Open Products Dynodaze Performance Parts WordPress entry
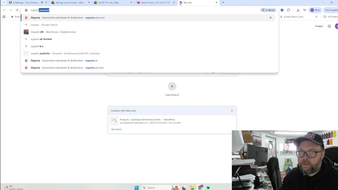 (x=172, y=121)
